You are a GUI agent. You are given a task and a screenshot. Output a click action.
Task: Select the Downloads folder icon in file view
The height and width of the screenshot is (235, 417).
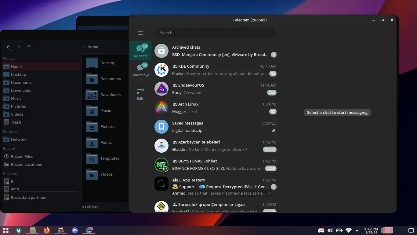point(92,95)
